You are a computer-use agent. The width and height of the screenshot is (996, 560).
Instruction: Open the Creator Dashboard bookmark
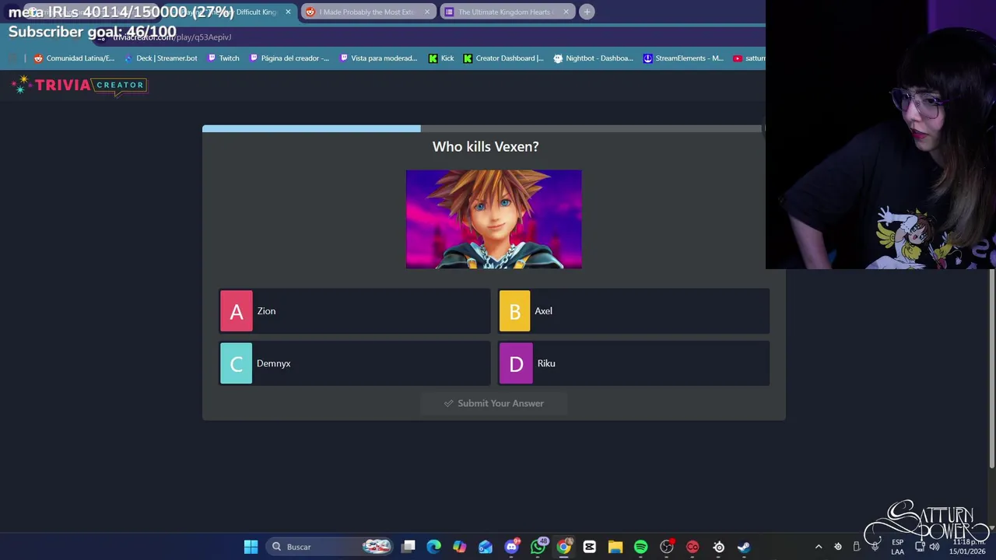tap(503, 58)
